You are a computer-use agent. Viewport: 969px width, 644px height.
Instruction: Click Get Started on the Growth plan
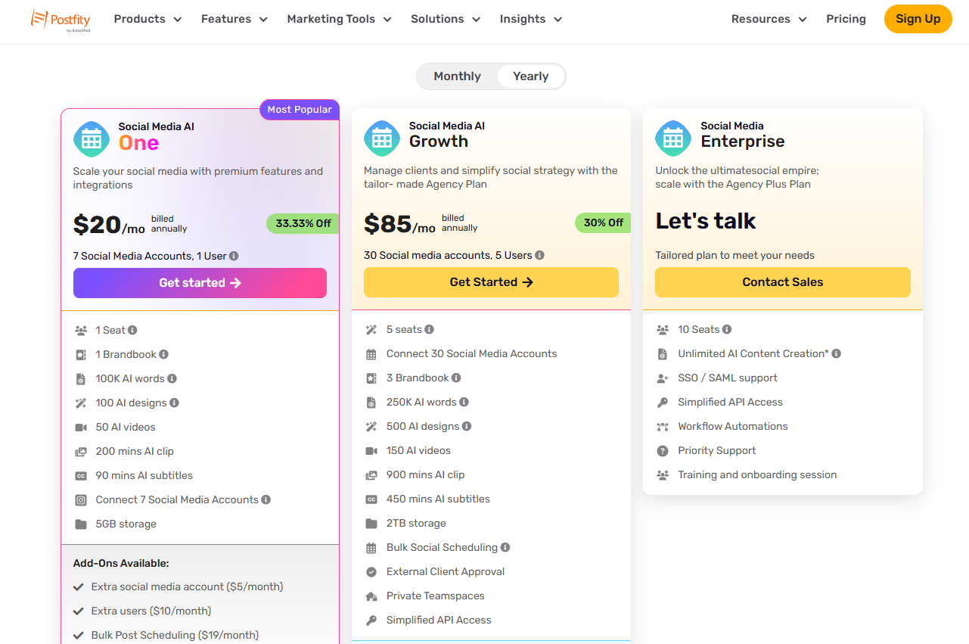(x=491, y=282)
